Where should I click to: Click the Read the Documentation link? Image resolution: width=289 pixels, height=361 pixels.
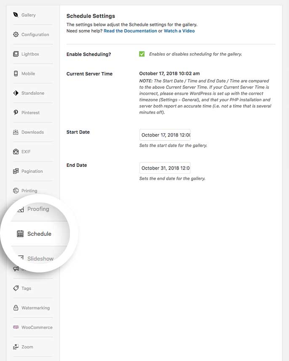pyautogui.click(x=131, y=30)
